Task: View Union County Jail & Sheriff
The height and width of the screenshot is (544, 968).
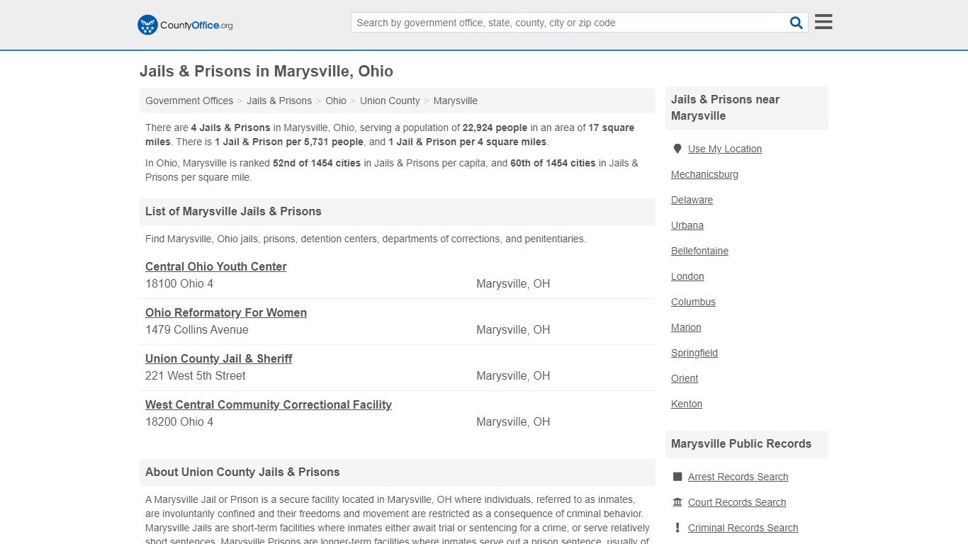Action: 219,358
